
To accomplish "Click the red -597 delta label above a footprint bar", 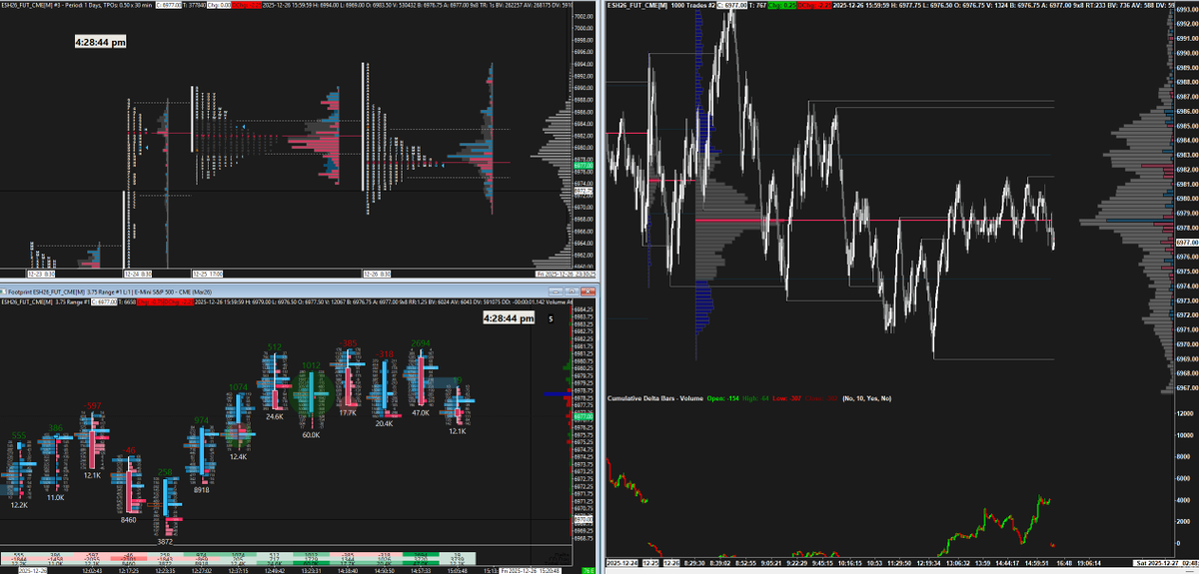I will pyautogui.click(x=91, y=405).
